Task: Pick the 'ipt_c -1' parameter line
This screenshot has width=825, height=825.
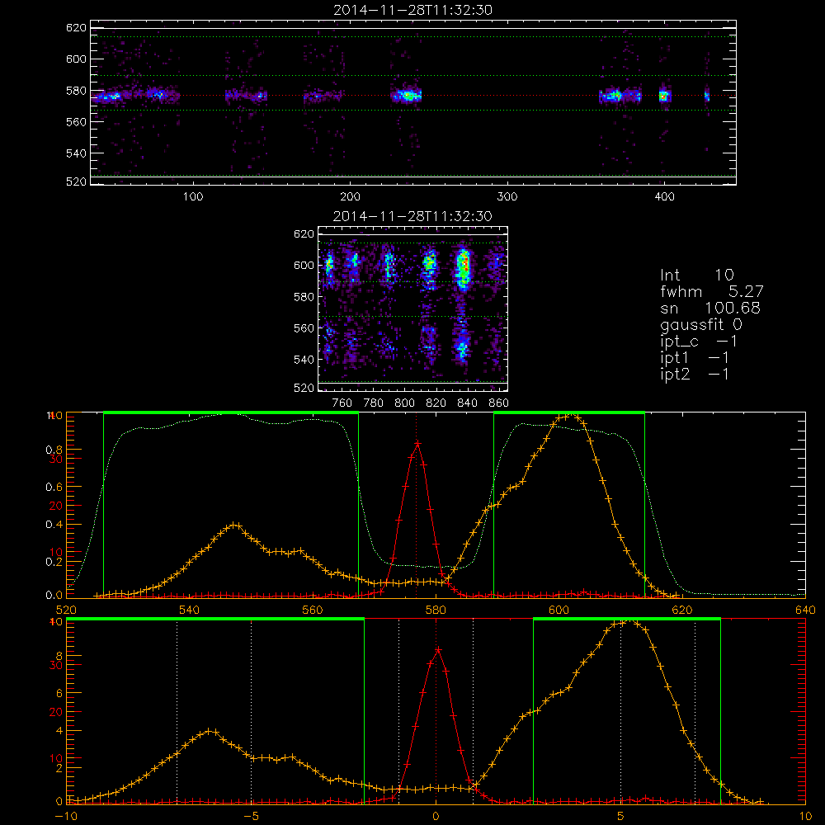Action: tap(699, 342)
